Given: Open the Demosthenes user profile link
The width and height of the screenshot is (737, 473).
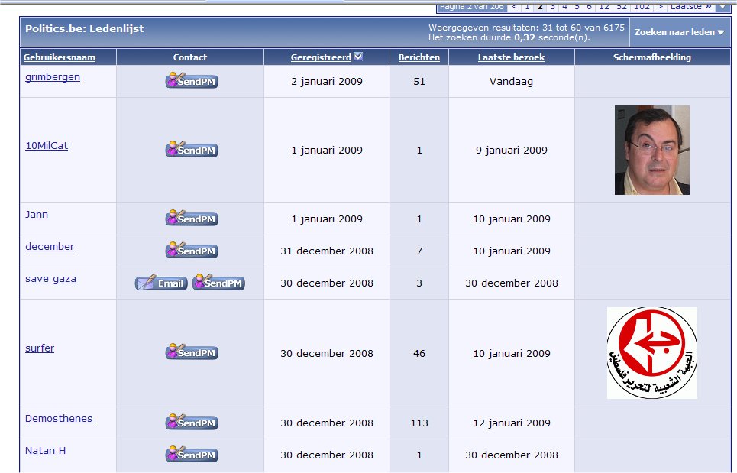Looking at the screenshot, I should pos(59,419).
